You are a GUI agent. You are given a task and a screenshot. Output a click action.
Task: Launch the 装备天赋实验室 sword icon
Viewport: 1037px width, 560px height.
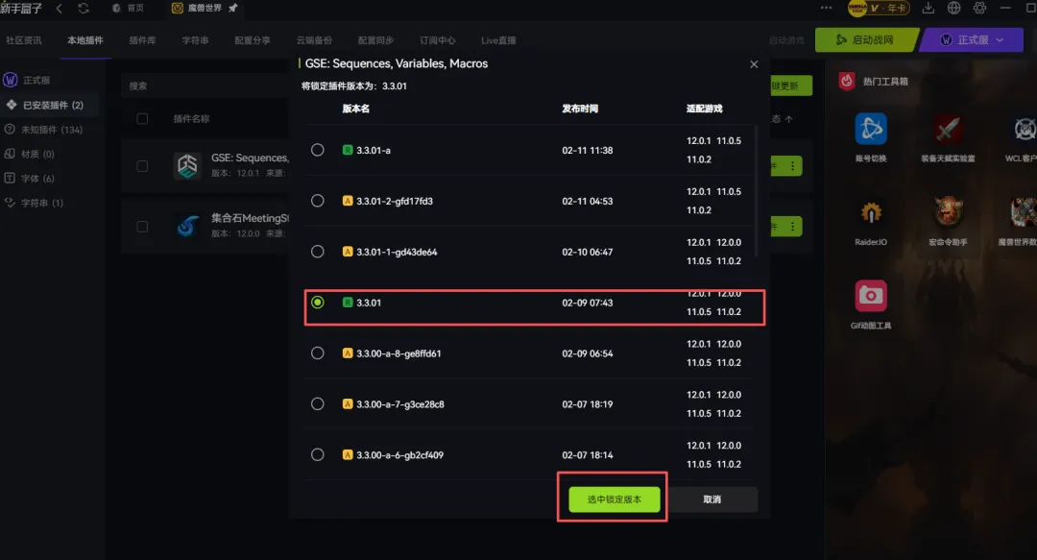click(x=949, y=129)
